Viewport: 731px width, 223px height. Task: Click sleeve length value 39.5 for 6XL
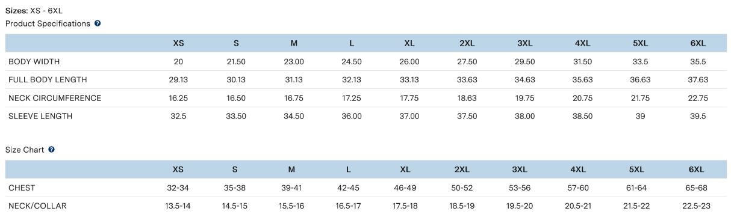pos(698,116)
